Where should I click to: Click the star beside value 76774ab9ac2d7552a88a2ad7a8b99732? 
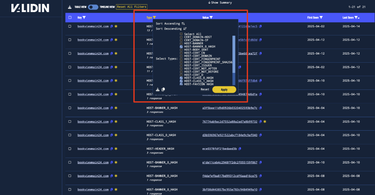coord(265,121)
